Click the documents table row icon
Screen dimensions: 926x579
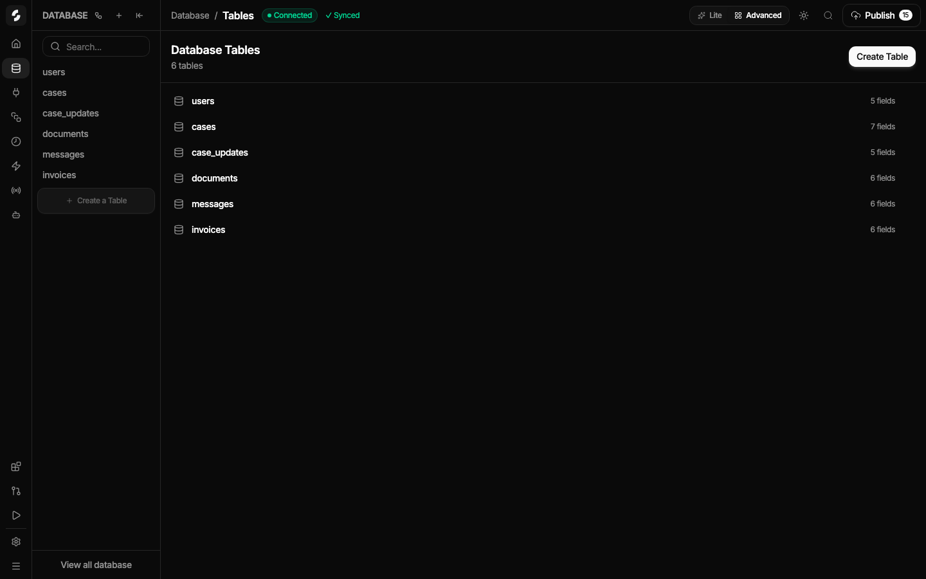coord(179,178)
